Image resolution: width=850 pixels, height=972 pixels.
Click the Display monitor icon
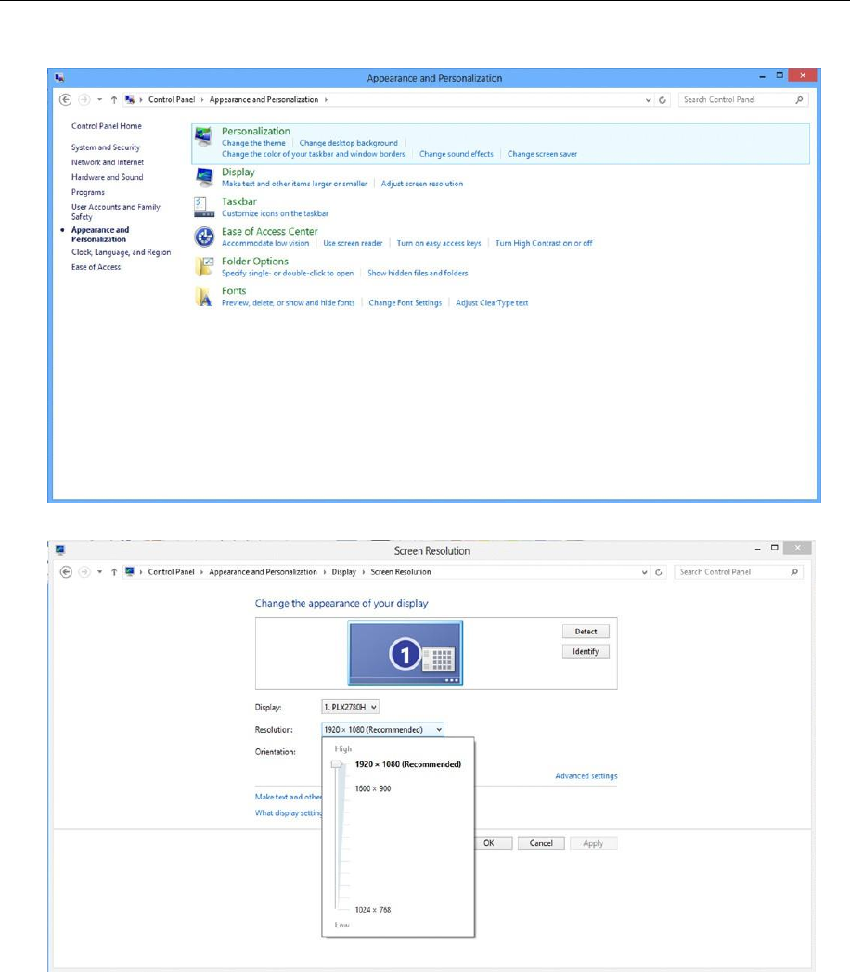204,177
